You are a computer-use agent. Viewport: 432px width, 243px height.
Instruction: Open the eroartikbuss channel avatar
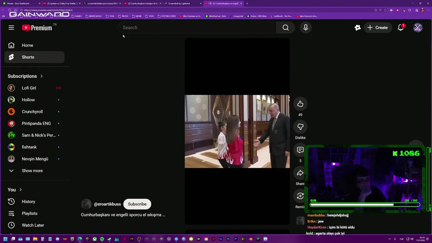[86, 204]
